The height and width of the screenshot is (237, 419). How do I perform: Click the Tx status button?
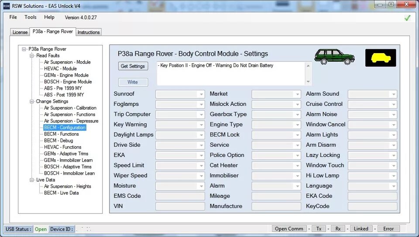[319, 229]
